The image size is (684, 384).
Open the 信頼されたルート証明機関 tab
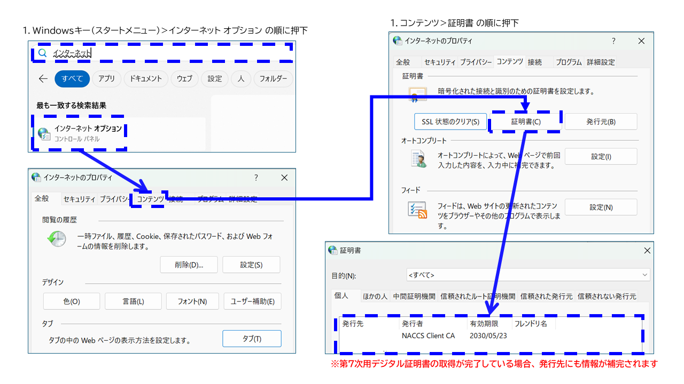(478, 296)
